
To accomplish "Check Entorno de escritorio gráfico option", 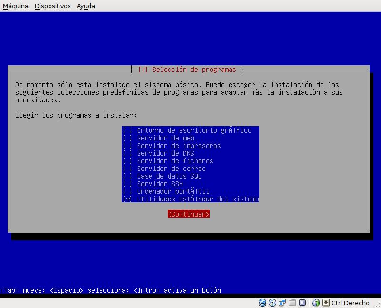I will pyautogui.click(x=190, y=130).
